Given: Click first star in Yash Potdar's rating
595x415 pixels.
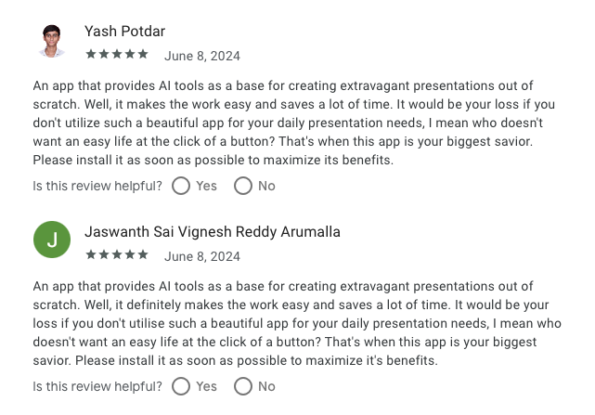Looking at the screenshot, I should (91, 54).
